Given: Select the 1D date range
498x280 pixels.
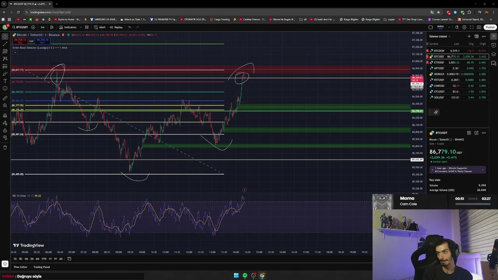Looking at the screenshot, I should pyautogui.click(x=15, y=259).
